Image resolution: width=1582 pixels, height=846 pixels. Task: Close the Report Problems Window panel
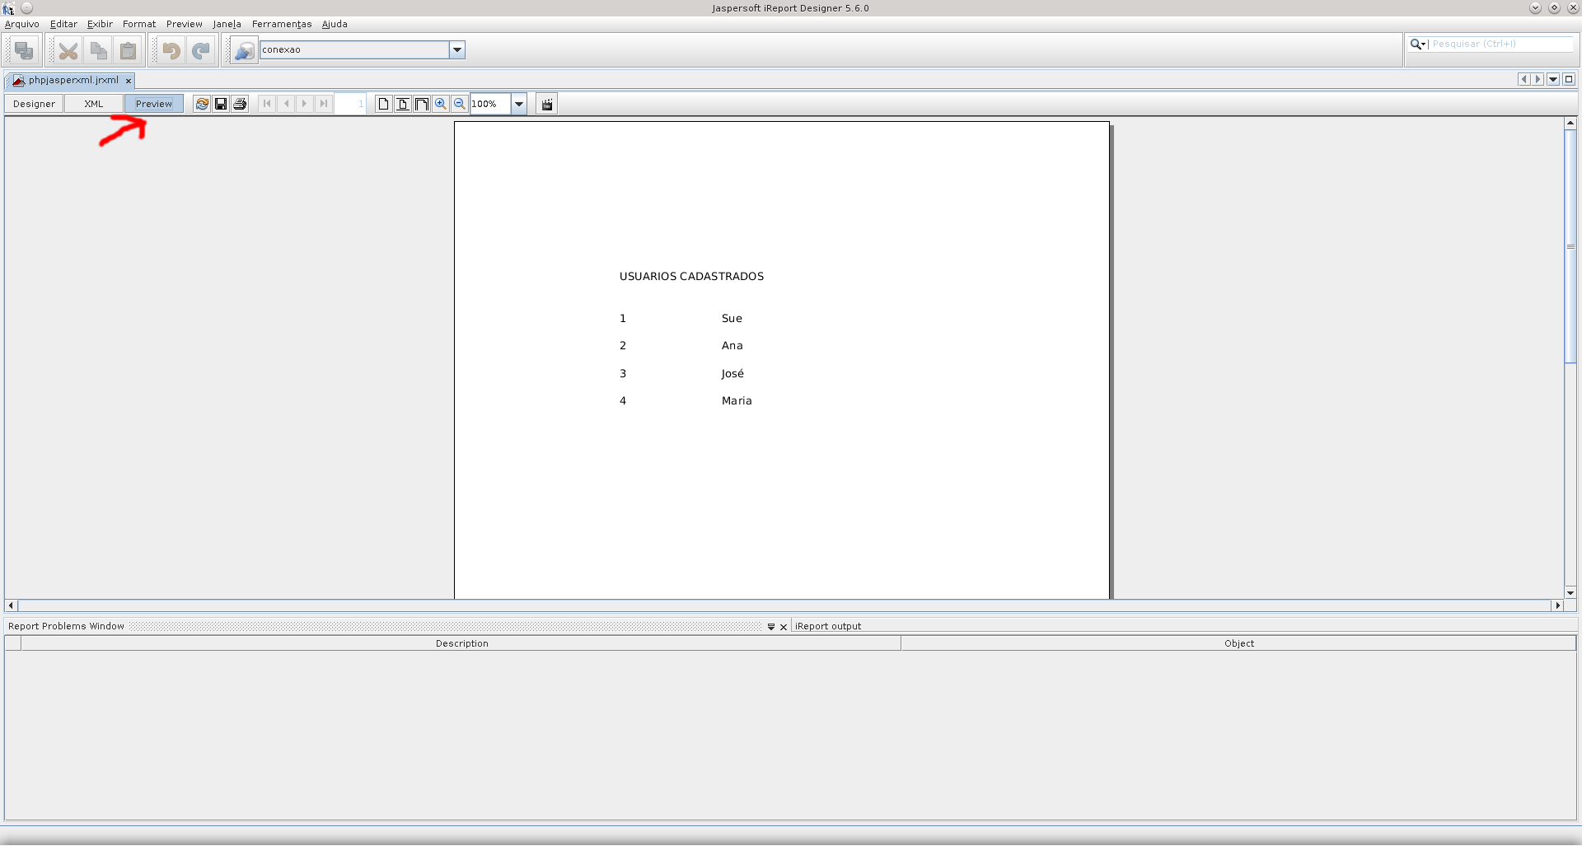coord(784,627)
